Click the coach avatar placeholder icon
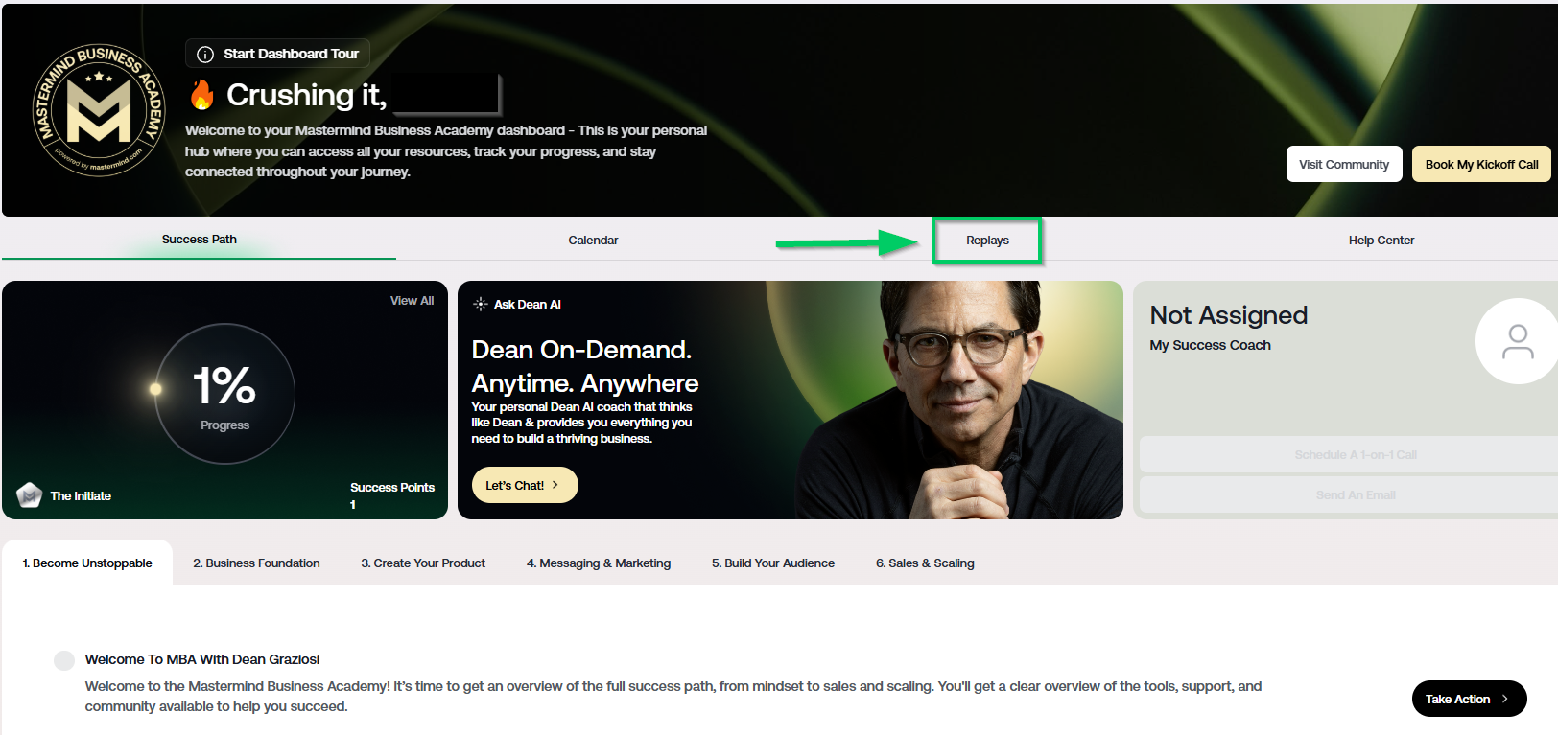Screen dimensions: 1558x735 click(x=1518, y=341)
